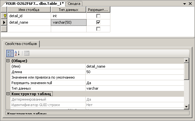The height and width of the screenshot is (121, 195).
Task: Switch to the Сводка tab
Action: click(74, 4)
